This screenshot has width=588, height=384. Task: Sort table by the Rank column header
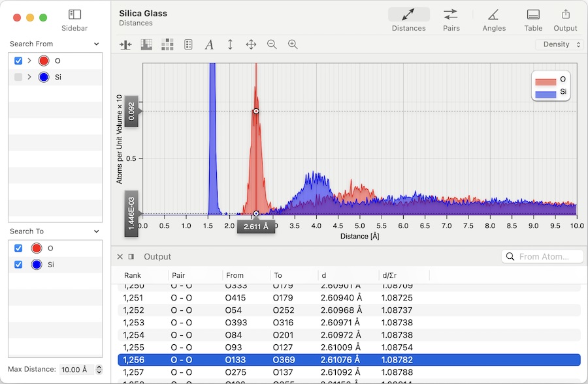(x=133, y=275)
